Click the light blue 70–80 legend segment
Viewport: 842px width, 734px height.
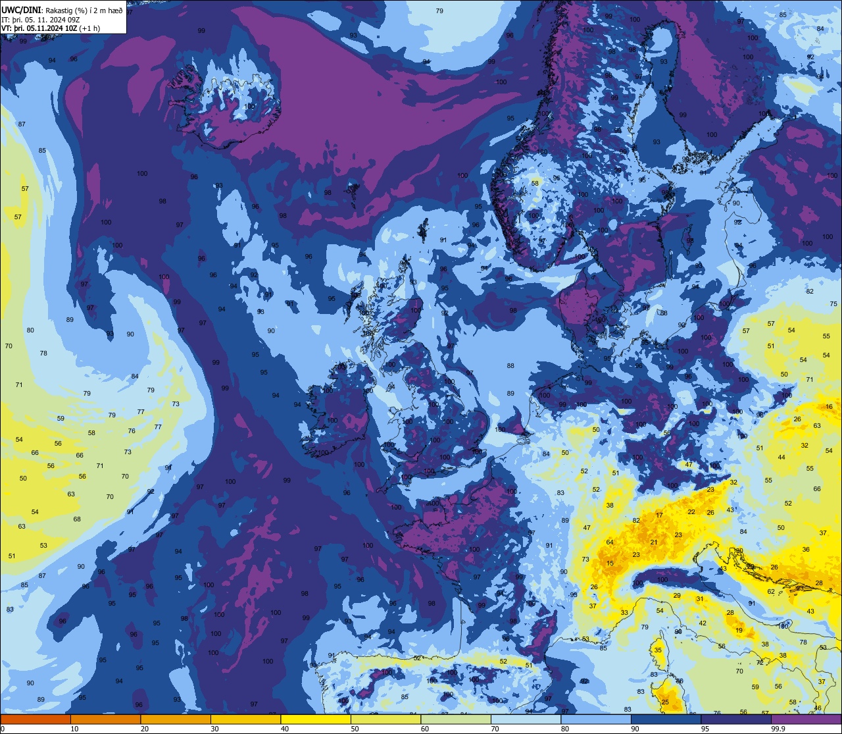click(526, 720)
